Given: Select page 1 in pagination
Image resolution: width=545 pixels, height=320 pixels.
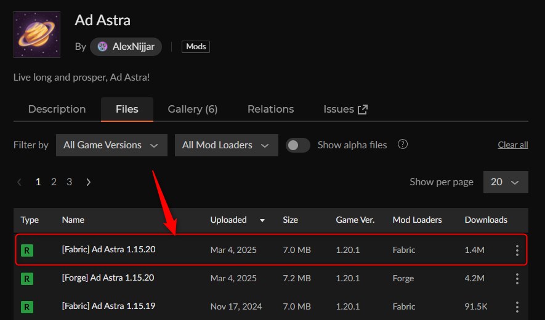Looking at the screenshot, I should 38,182.
